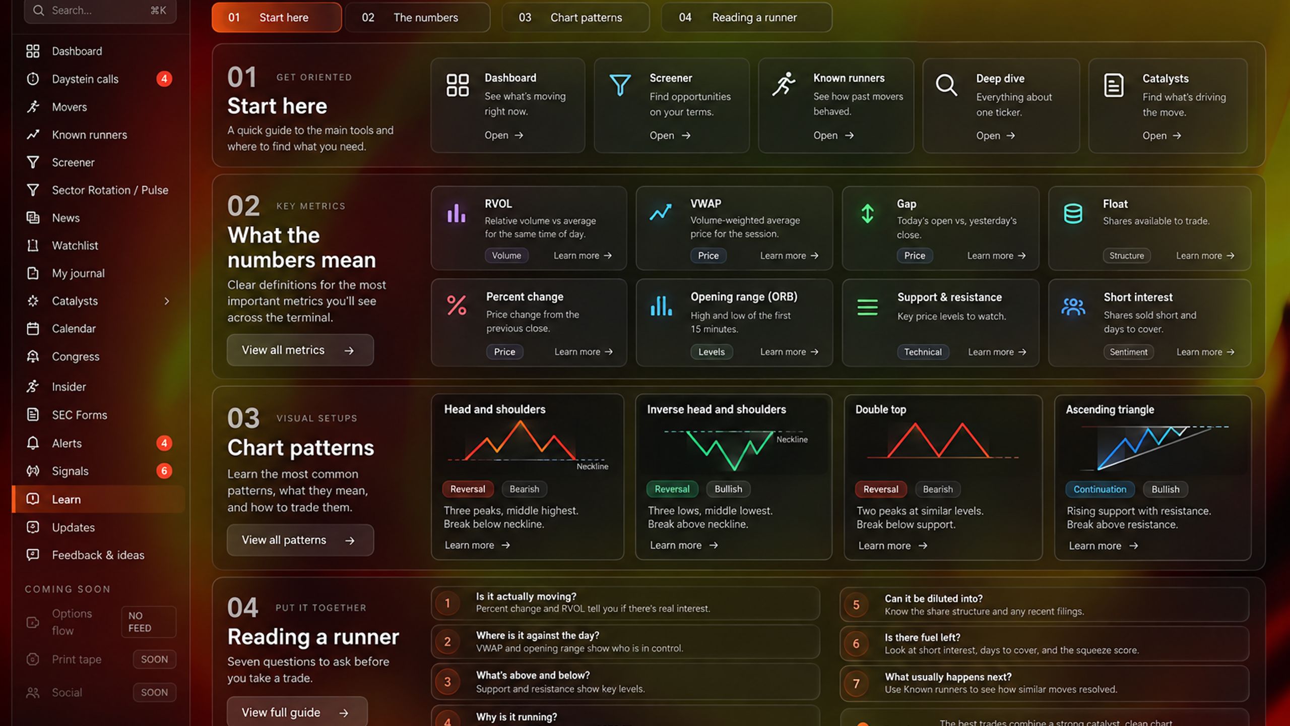Open Dashboard in the sidebar
Screen dimensions: 1290x726
98,51
